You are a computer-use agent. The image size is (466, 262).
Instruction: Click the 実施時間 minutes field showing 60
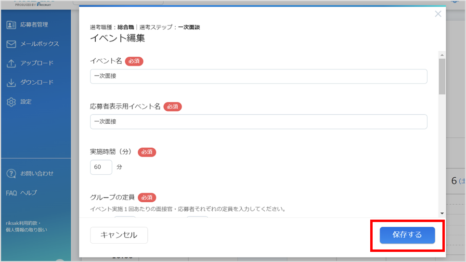tap(101, 167)
